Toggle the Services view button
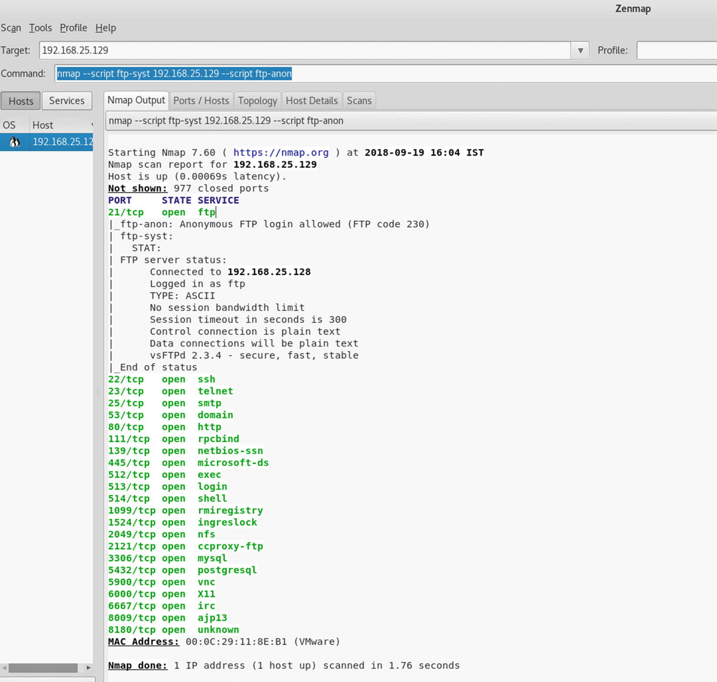717x682 pixels. [x=67, y=101]
